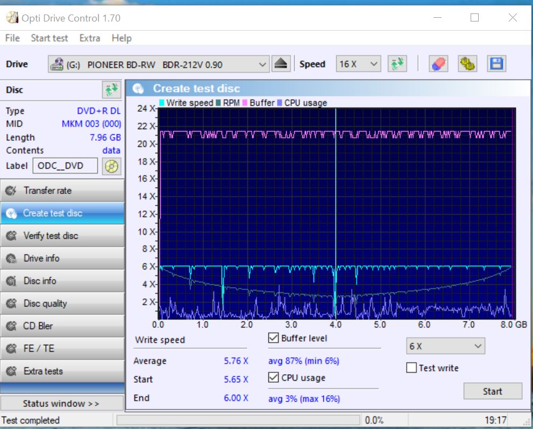Open the Disc quality test

point(62,303)
